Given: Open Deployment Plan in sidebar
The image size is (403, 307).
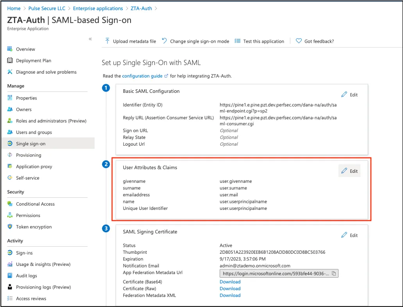Looking at the screenshot, I should pos(33,60).
